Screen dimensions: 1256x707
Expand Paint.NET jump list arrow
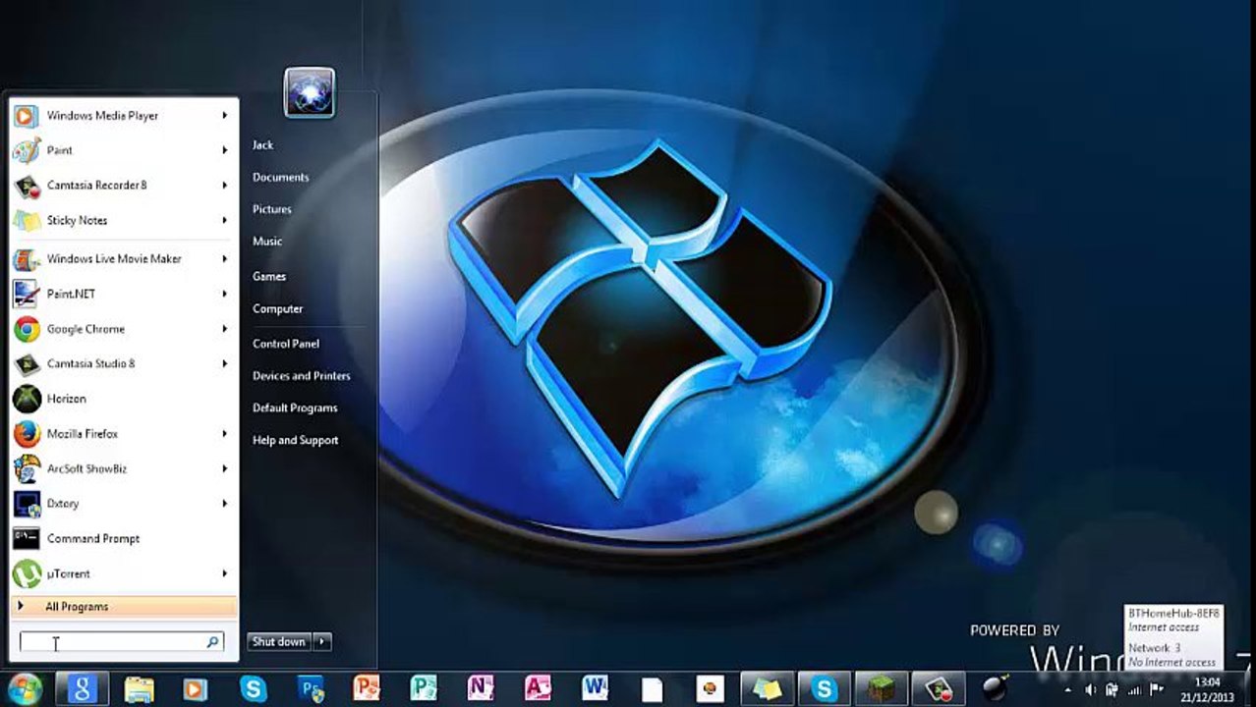[x=224, y=294]
